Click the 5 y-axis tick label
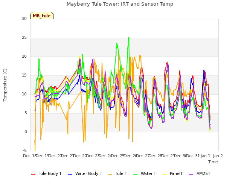The width and height of the screenshot is (241, 181). point(26,113)
